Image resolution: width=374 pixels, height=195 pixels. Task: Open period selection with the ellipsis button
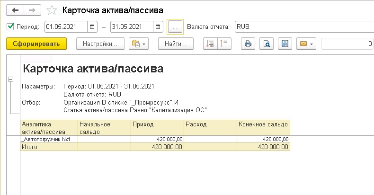click(175, 27)
